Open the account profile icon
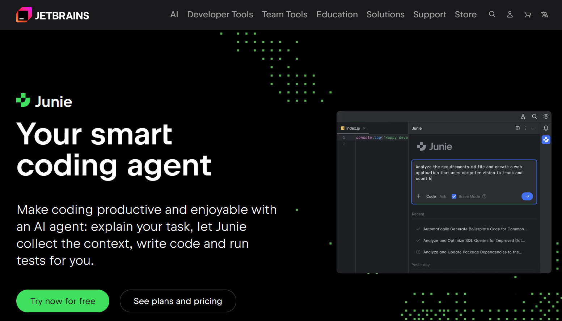 point(510,14)
